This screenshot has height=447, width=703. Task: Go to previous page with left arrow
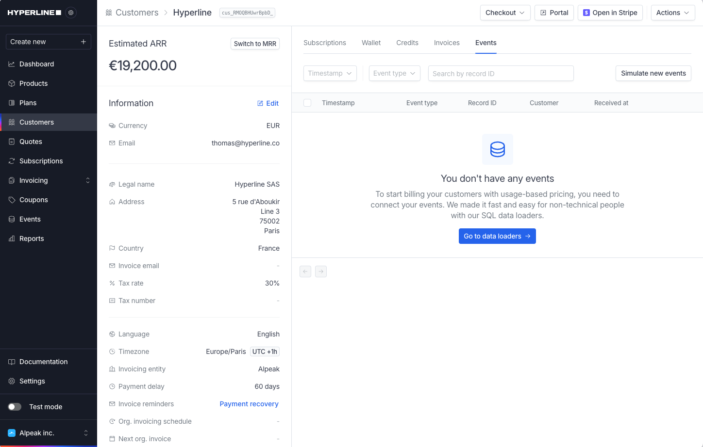pyautogui.click(x=305, y=271)
